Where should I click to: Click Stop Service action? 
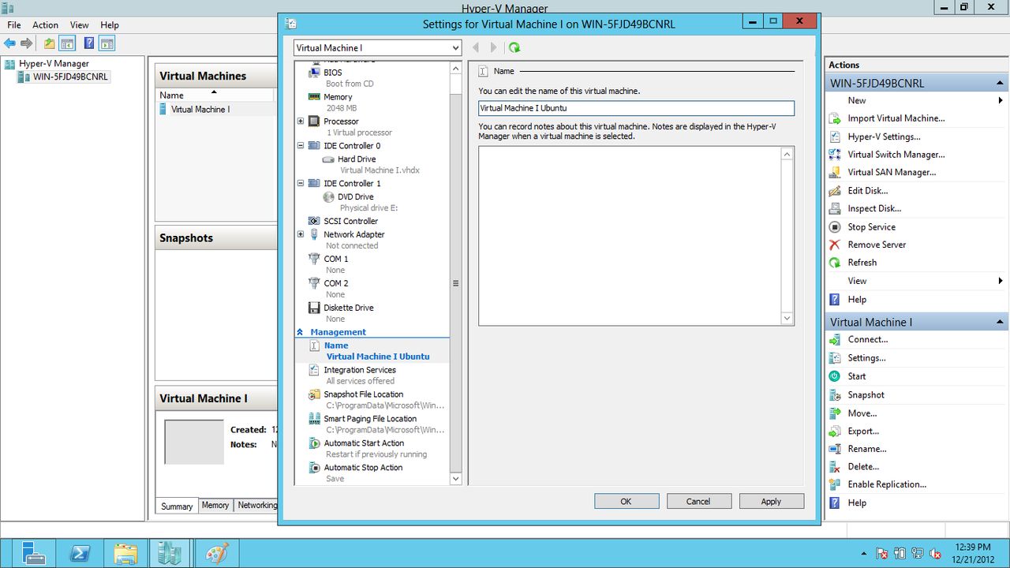pos(871,227)
